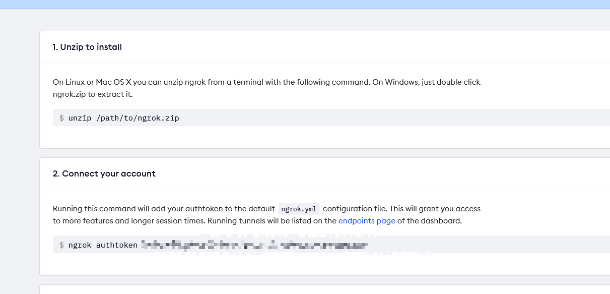Select the unzip /path/to/ngrok.zip command text
The image size is (610, 294).
click(x=123, y=117)
